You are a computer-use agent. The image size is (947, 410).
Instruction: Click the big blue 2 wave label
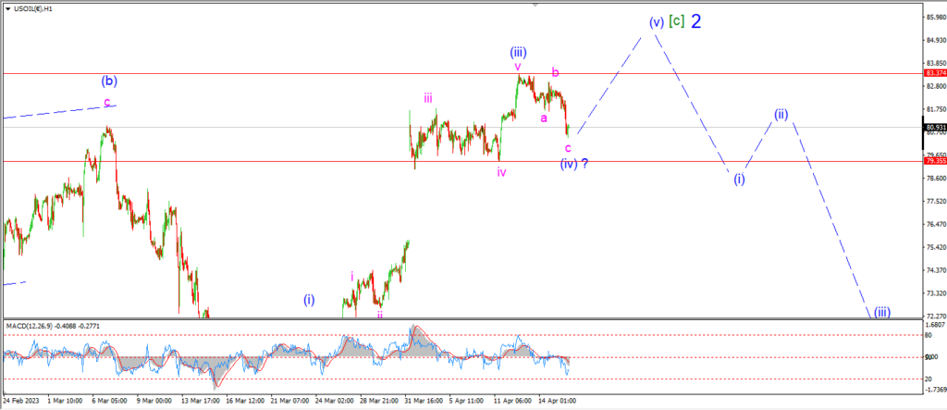695,22
